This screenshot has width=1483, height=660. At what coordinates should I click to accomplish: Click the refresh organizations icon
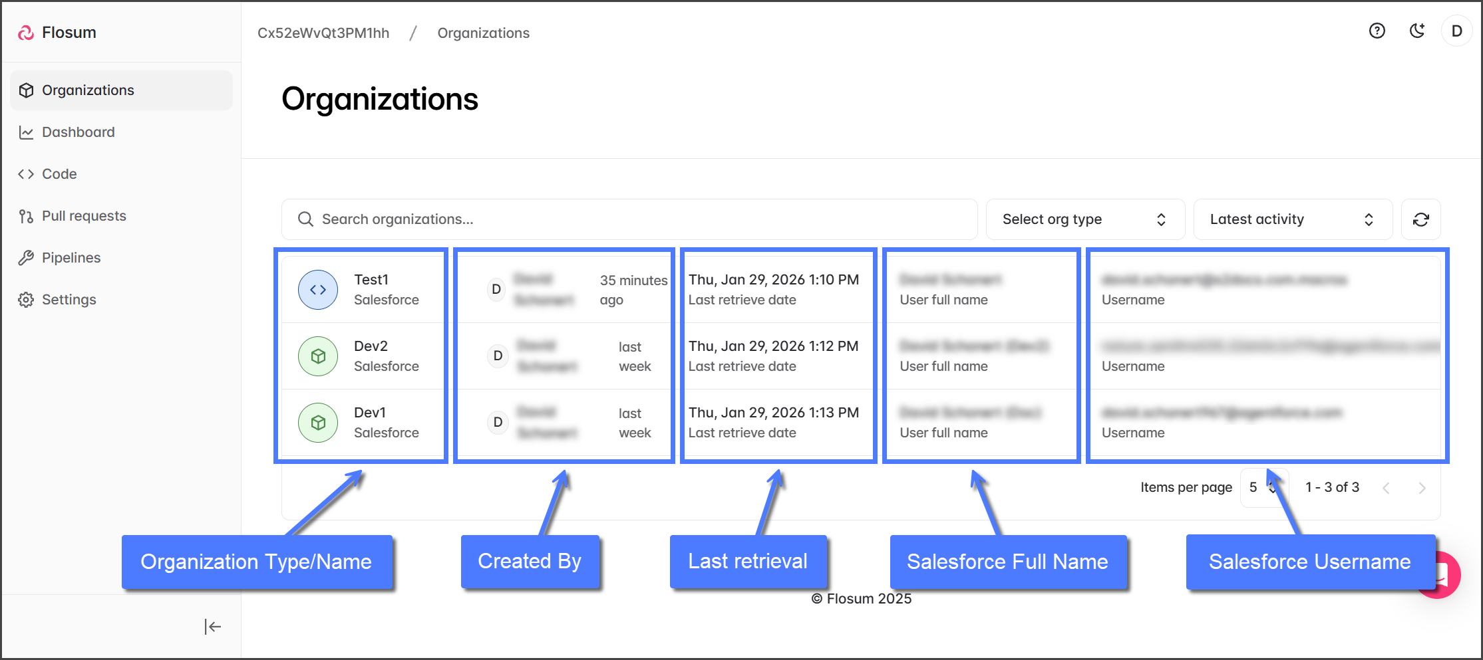1420,219
